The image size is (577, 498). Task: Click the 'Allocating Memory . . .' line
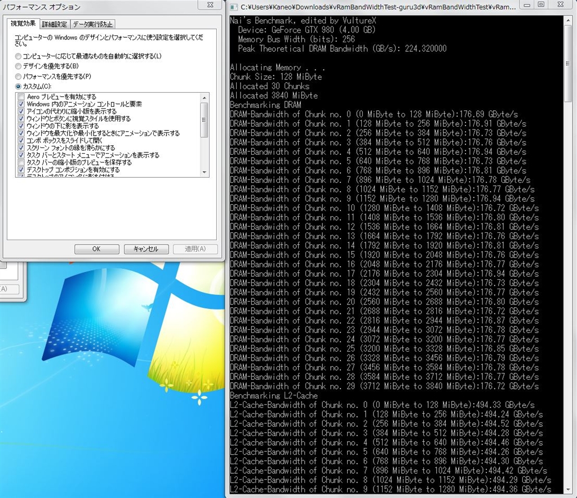[x=277, y=68]
